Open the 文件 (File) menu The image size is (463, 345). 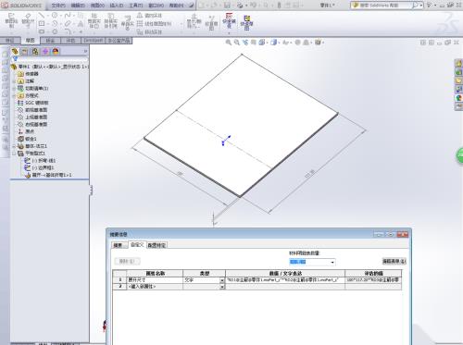pyautogui.click(x=58, y=6)
